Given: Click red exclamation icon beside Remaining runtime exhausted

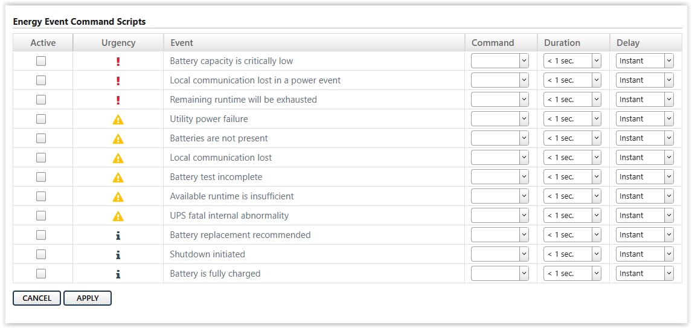Looking at the screenshot, I should click(118, 100).
